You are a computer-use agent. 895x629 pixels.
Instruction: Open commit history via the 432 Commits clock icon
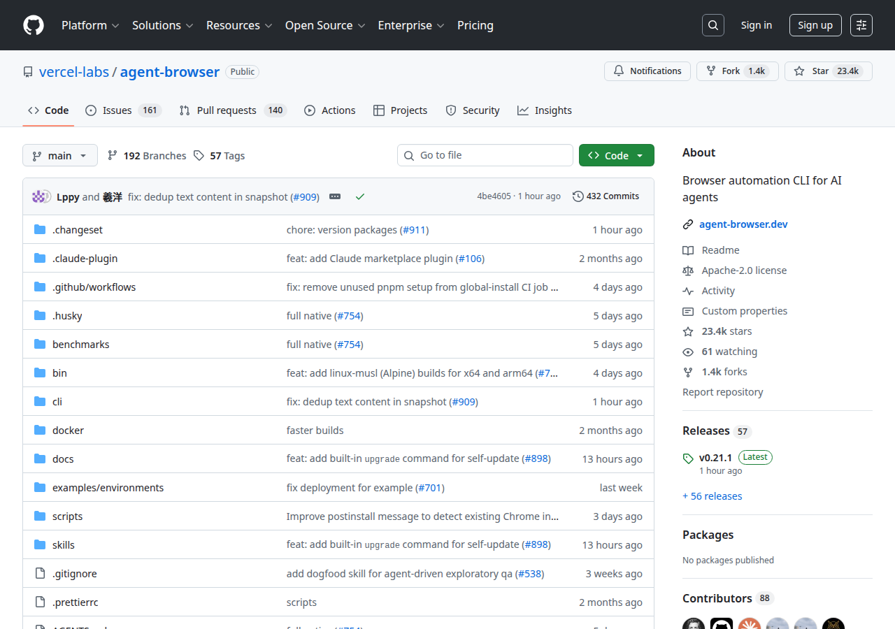coord(577,196)
